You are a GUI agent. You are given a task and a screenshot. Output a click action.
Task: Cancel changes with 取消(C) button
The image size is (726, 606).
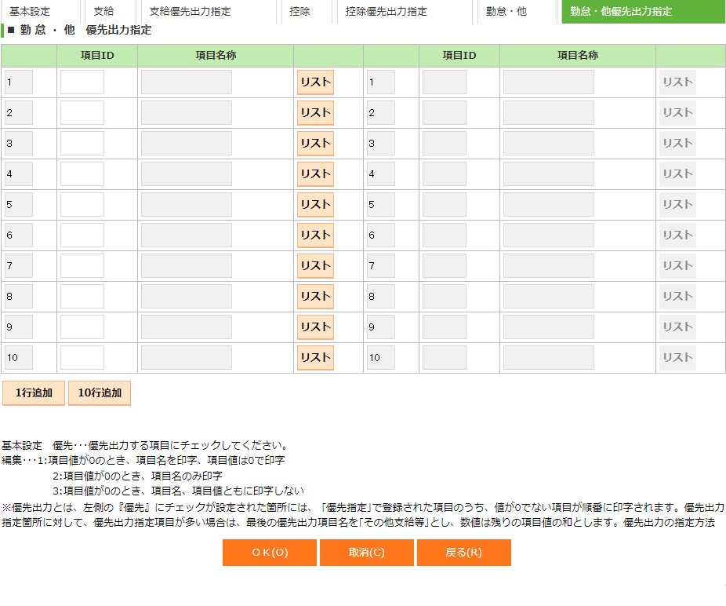(367, 553)
